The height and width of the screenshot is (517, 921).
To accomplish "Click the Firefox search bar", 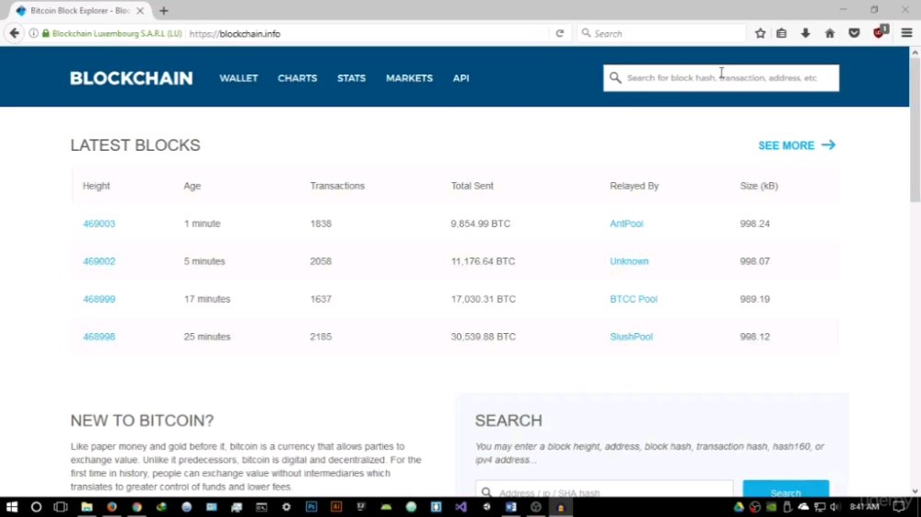I will point(662,33).
